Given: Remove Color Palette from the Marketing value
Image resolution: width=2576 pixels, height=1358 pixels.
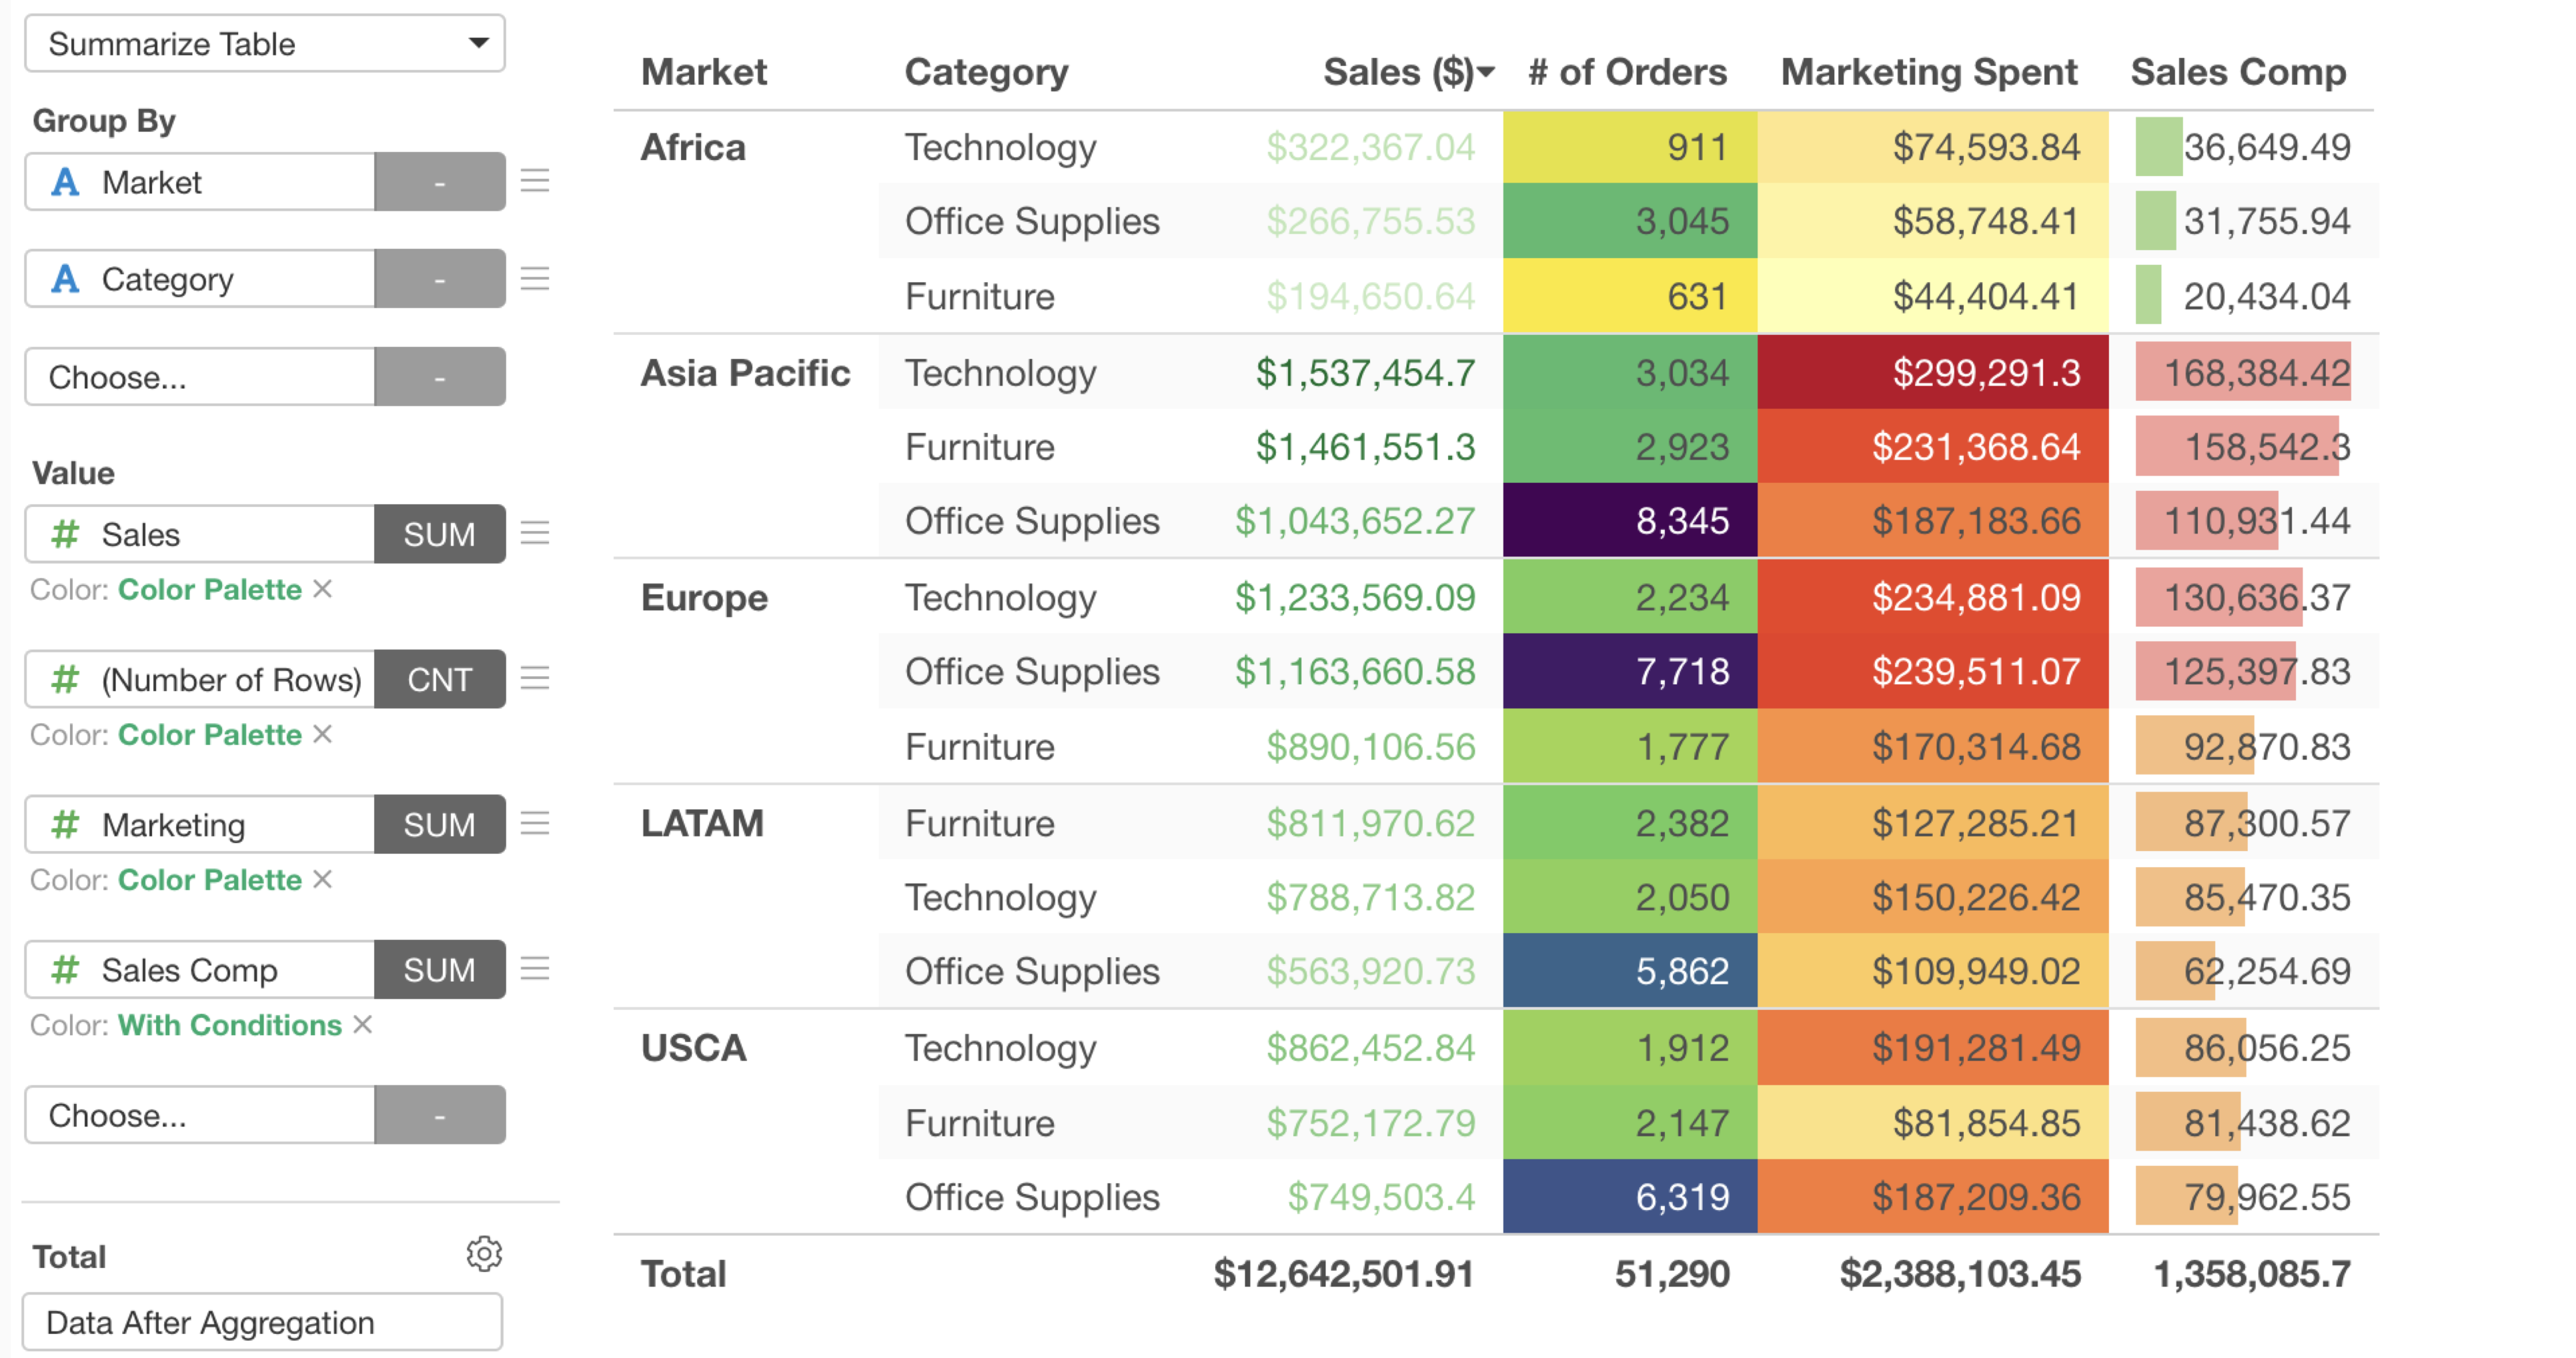Looking at the screenshot, I should [x=322, y=879].
